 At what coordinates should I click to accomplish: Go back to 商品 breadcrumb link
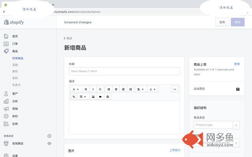(68, 38)
